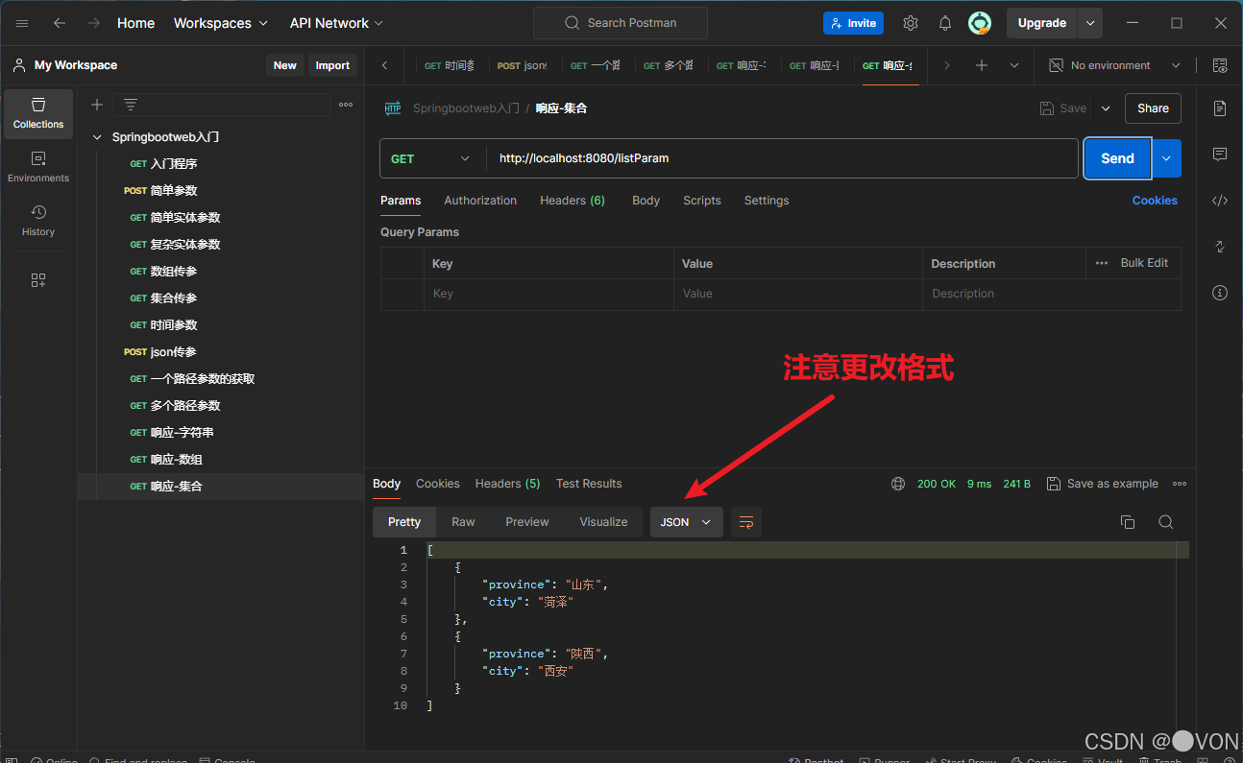Open the user avatar menu

(980, 23)
